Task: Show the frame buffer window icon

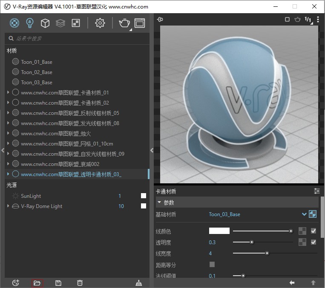Action: tap(140, 23)
